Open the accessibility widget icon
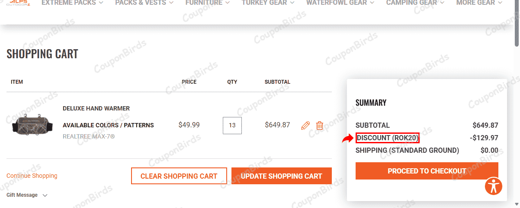 pyautogui.click(x=493, y=186)
